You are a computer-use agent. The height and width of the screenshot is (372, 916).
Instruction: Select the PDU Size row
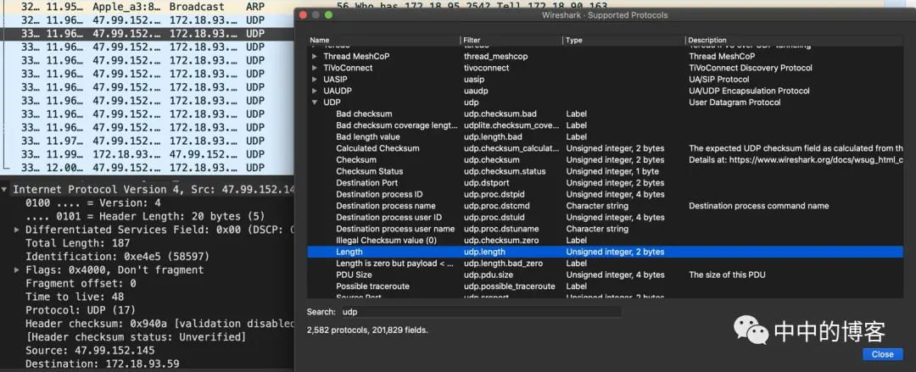606,275
